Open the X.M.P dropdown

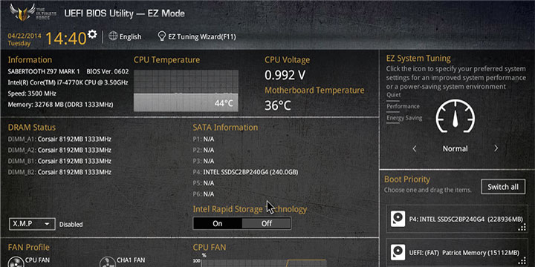click(x=32, y=224)
